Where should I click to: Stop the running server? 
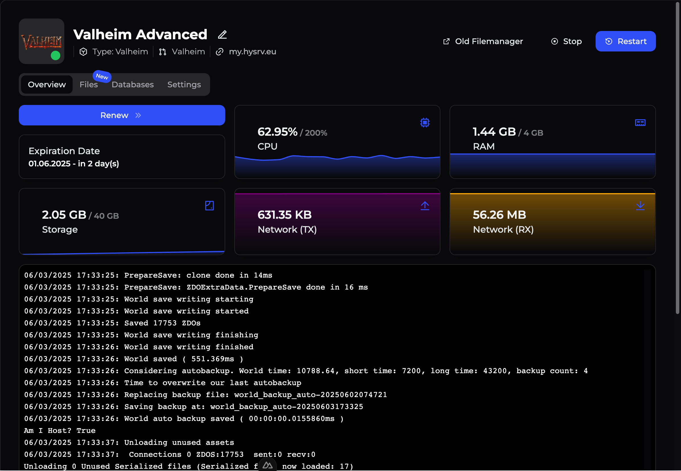567,41
